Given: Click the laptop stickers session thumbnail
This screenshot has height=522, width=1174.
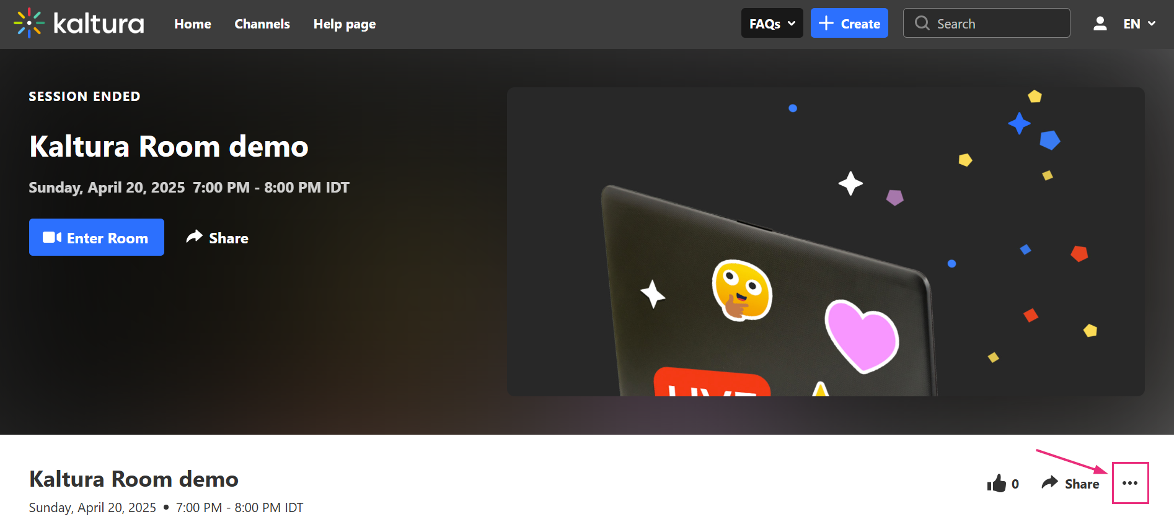Looking at the screenshot, I should tap(826, 241).
